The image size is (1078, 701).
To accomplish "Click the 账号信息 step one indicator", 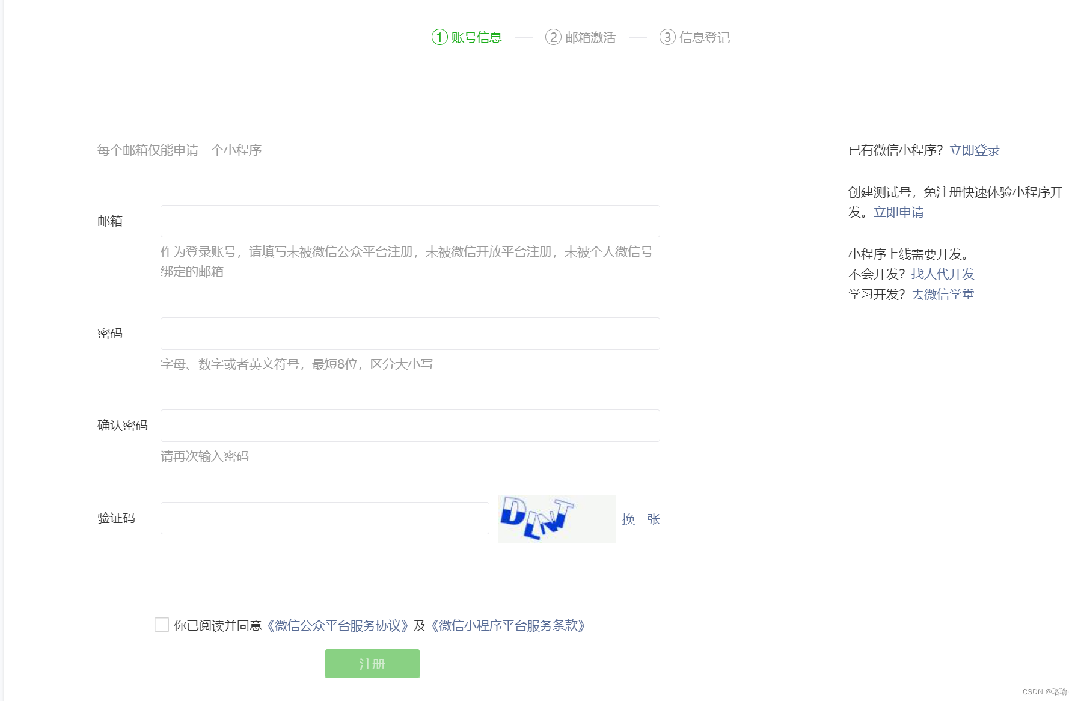I will tap(467, 37).
